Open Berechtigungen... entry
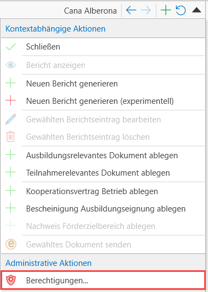 (x=103, y=280)
